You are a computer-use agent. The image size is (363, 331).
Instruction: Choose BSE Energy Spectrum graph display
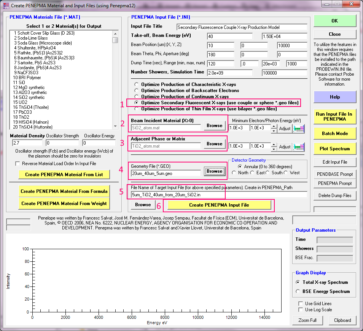(x=298, y=291)
